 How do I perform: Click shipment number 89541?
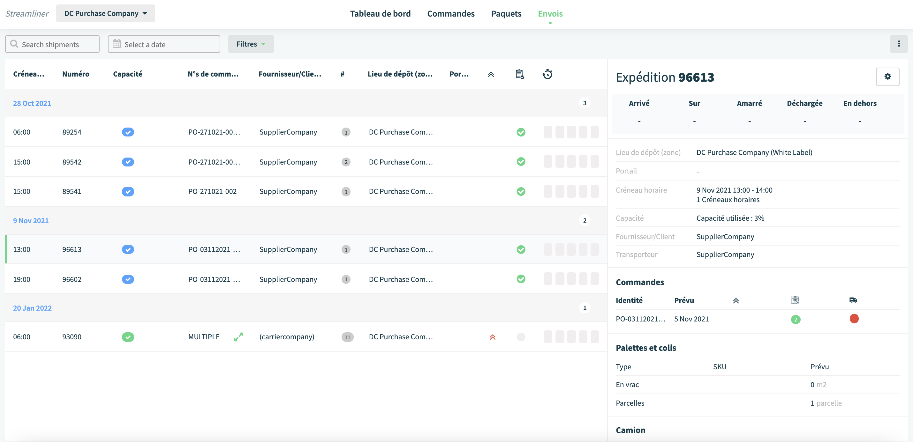point(72,191)
